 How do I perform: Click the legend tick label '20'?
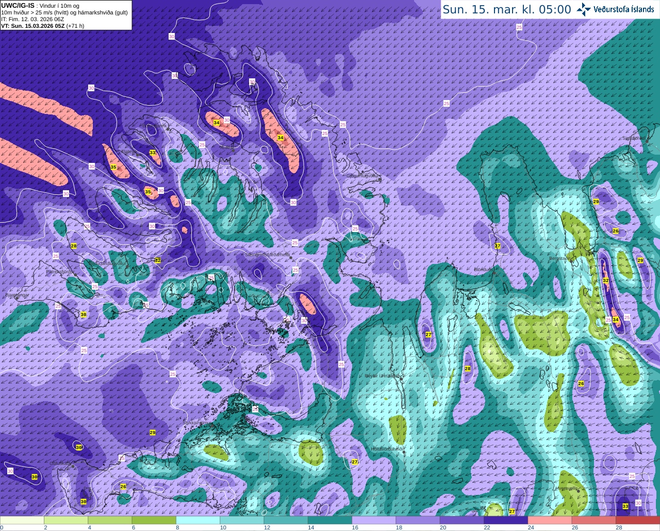click(x=442, y=528)
